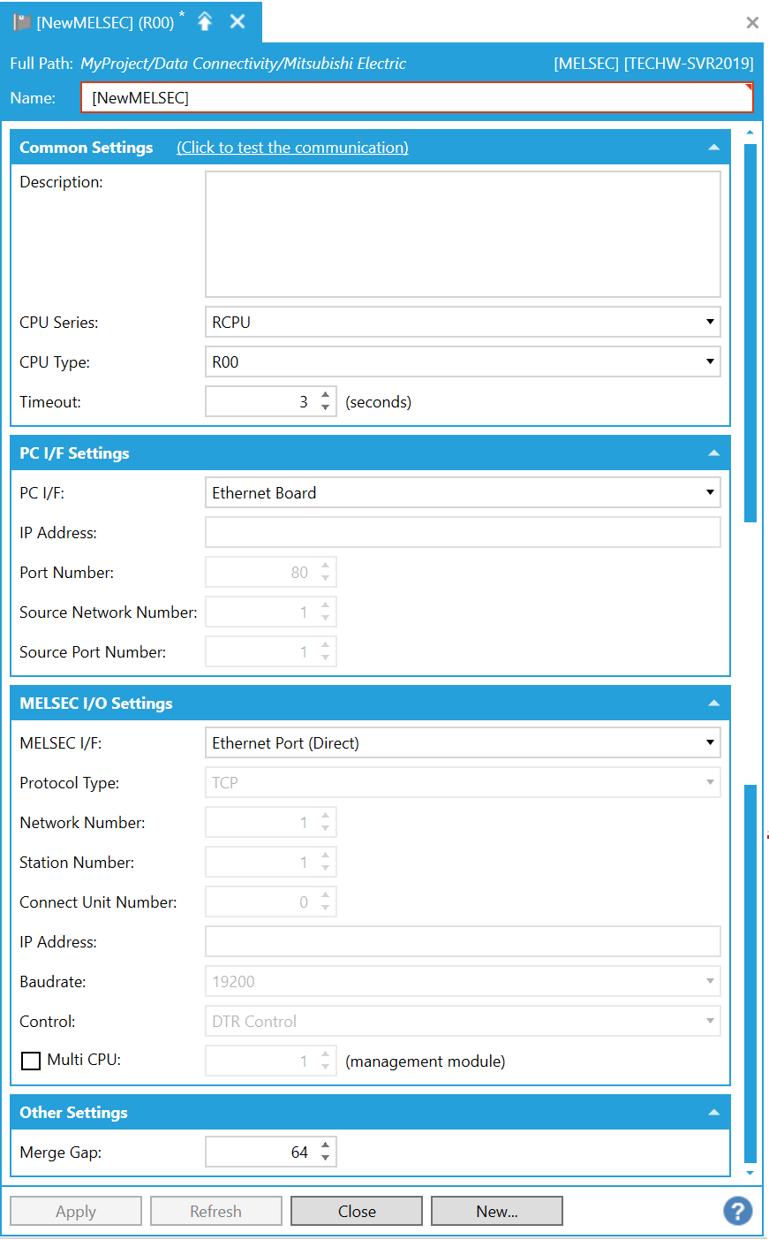The width and height of the screenshot is (769, 1240).
Task: Click the pin/float arrow icon in the tab header
Action: click(x=205, y=22)
